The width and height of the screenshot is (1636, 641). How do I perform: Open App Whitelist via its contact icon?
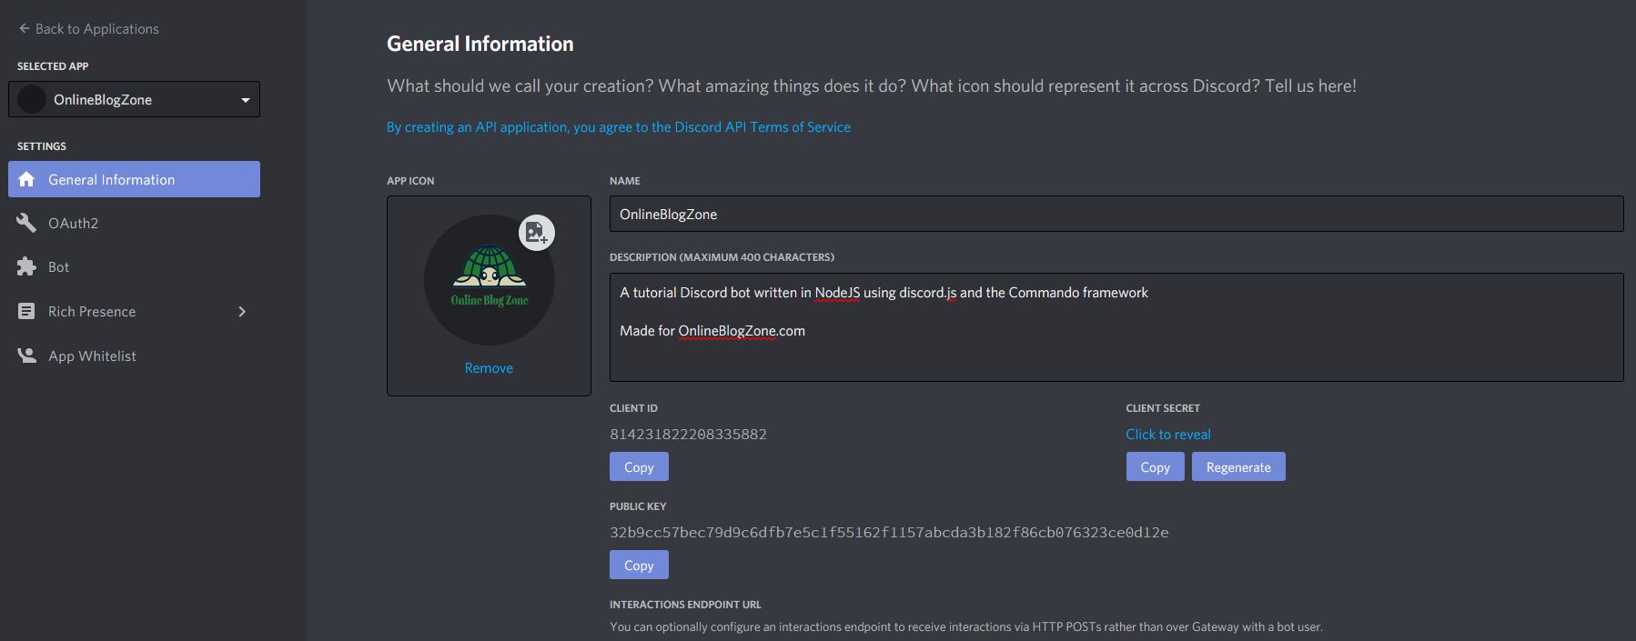tap(27, 355)
